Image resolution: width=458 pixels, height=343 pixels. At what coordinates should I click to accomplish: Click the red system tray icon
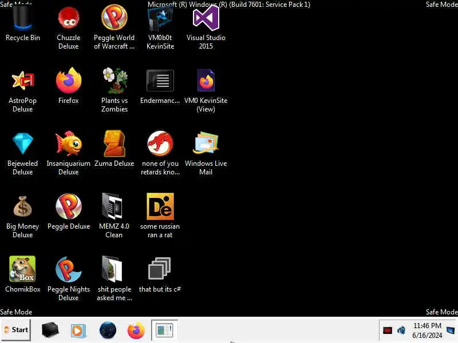point(388,330)
